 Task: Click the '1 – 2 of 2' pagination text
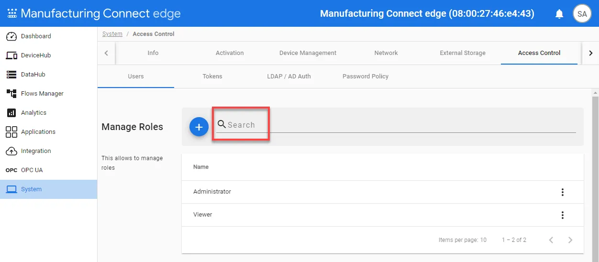[x=514, y=240]
